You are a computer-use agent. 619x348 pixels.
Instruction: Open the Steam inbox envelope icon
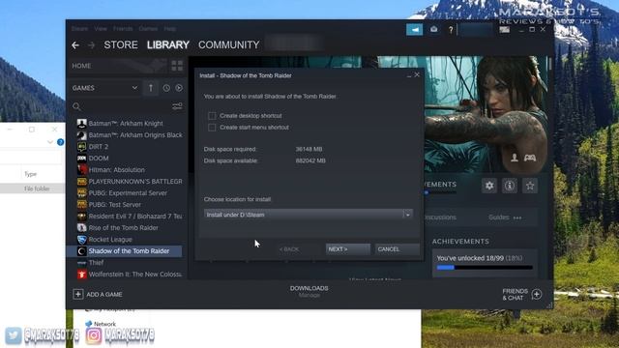coord(434,30)
